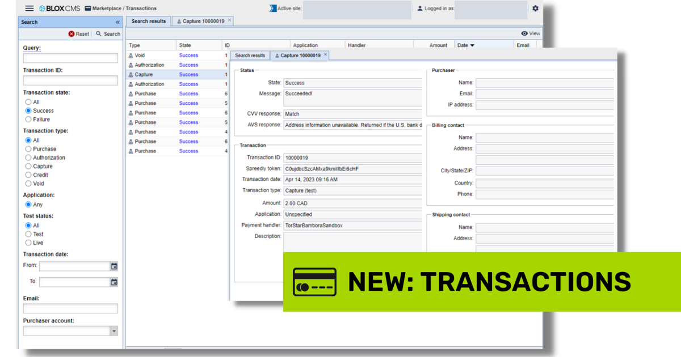The image size is (681, 357).
Task: Click Payment handler field TorStarBamboraSandbox
Action: click(352, 226)
